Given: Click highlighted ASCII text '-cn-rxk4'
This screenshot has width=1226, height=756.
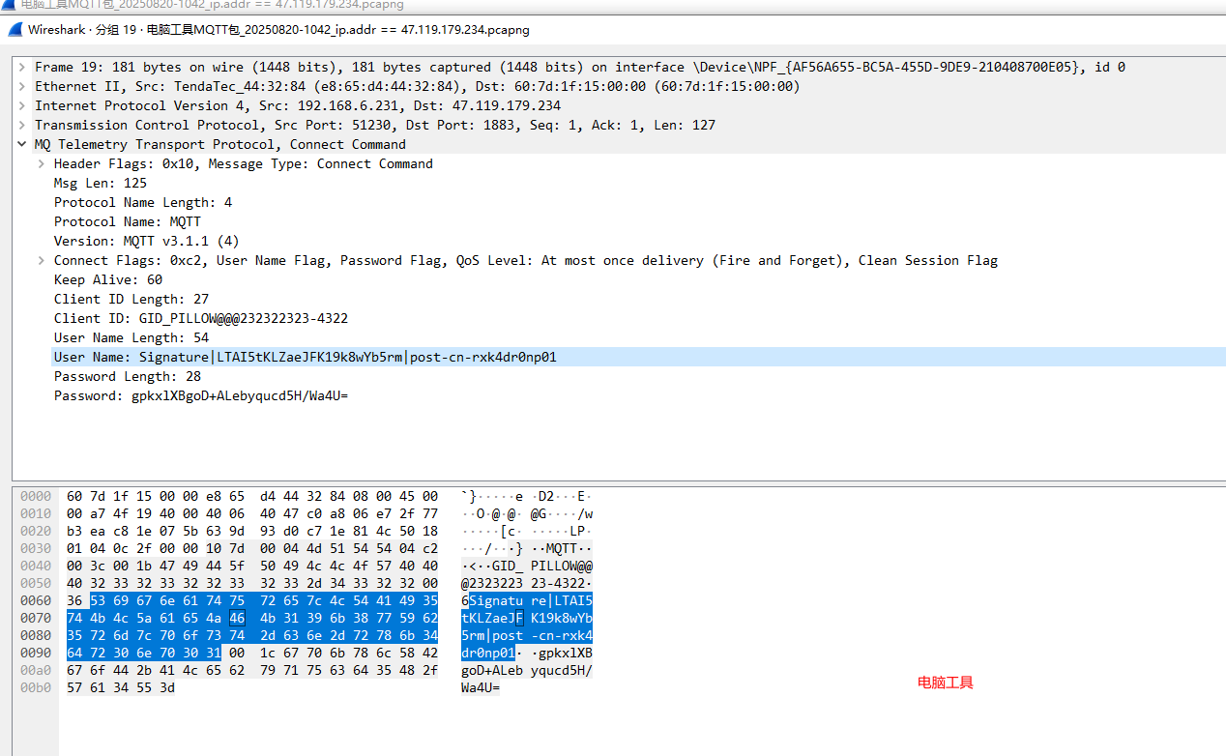Looking at the screenshot, I should [562, 635].
